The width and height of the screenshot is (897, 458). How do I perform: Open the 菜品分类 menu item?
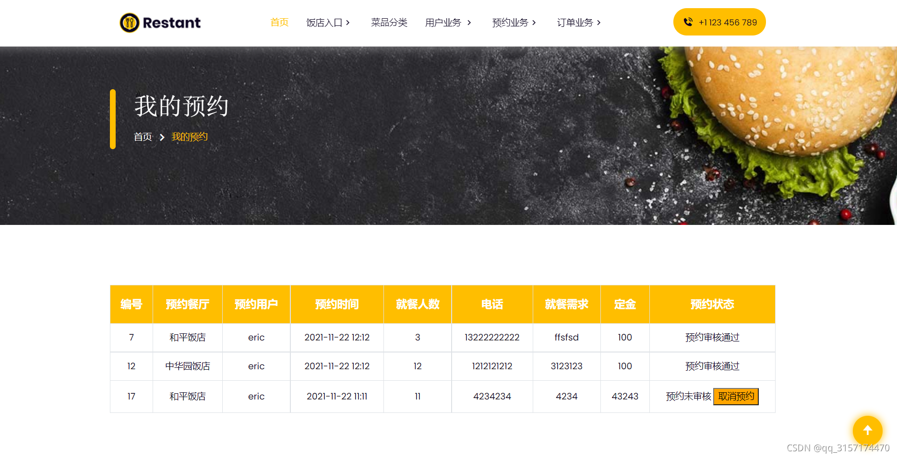coord(389,23)
